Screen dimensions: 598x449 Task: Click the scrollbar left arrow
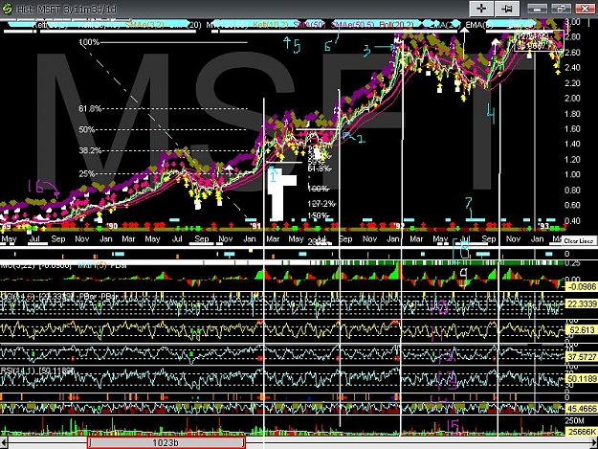point(4,442)
